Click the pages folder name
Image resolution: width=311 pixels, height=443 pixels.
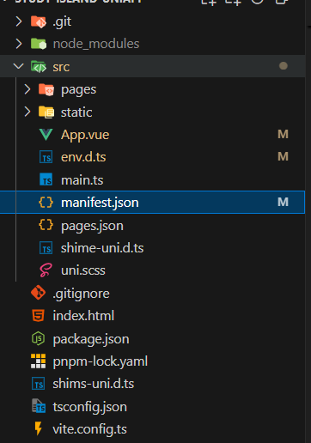pyautogui.click(x=78, y=90)
